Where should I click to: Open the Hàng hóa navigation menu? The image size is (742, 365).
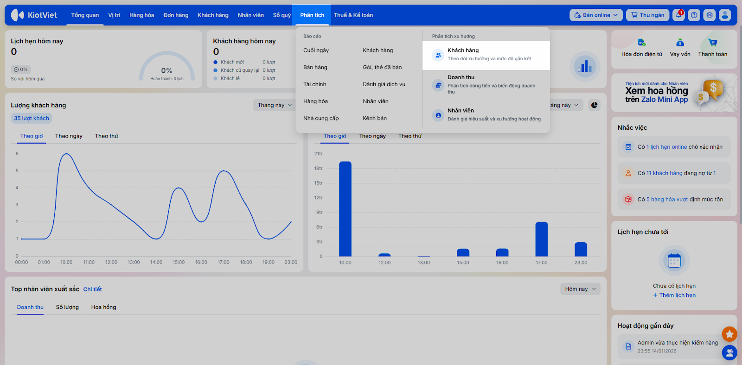point(141,15)
